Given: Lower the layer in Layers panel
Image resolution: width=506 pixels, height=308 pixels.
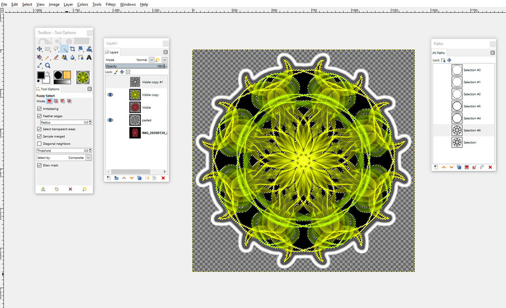Looking at the screenshot, I should coord(131,178).
